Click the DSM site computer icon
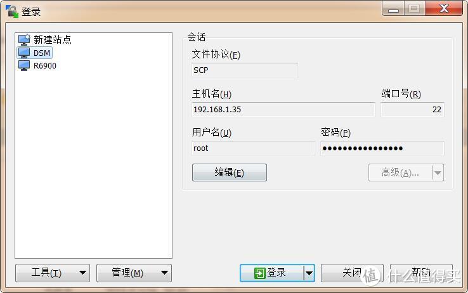 pyautogui.click(x=24, y=53)
